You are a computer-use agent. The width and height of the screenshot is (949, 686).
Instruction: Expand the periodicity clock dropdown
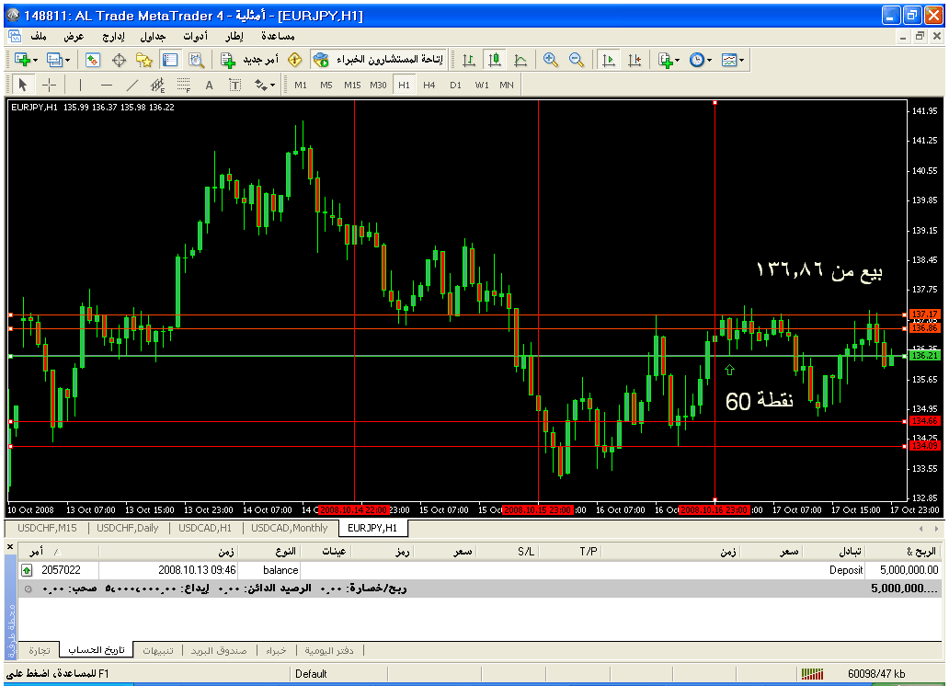pos(701,60)
